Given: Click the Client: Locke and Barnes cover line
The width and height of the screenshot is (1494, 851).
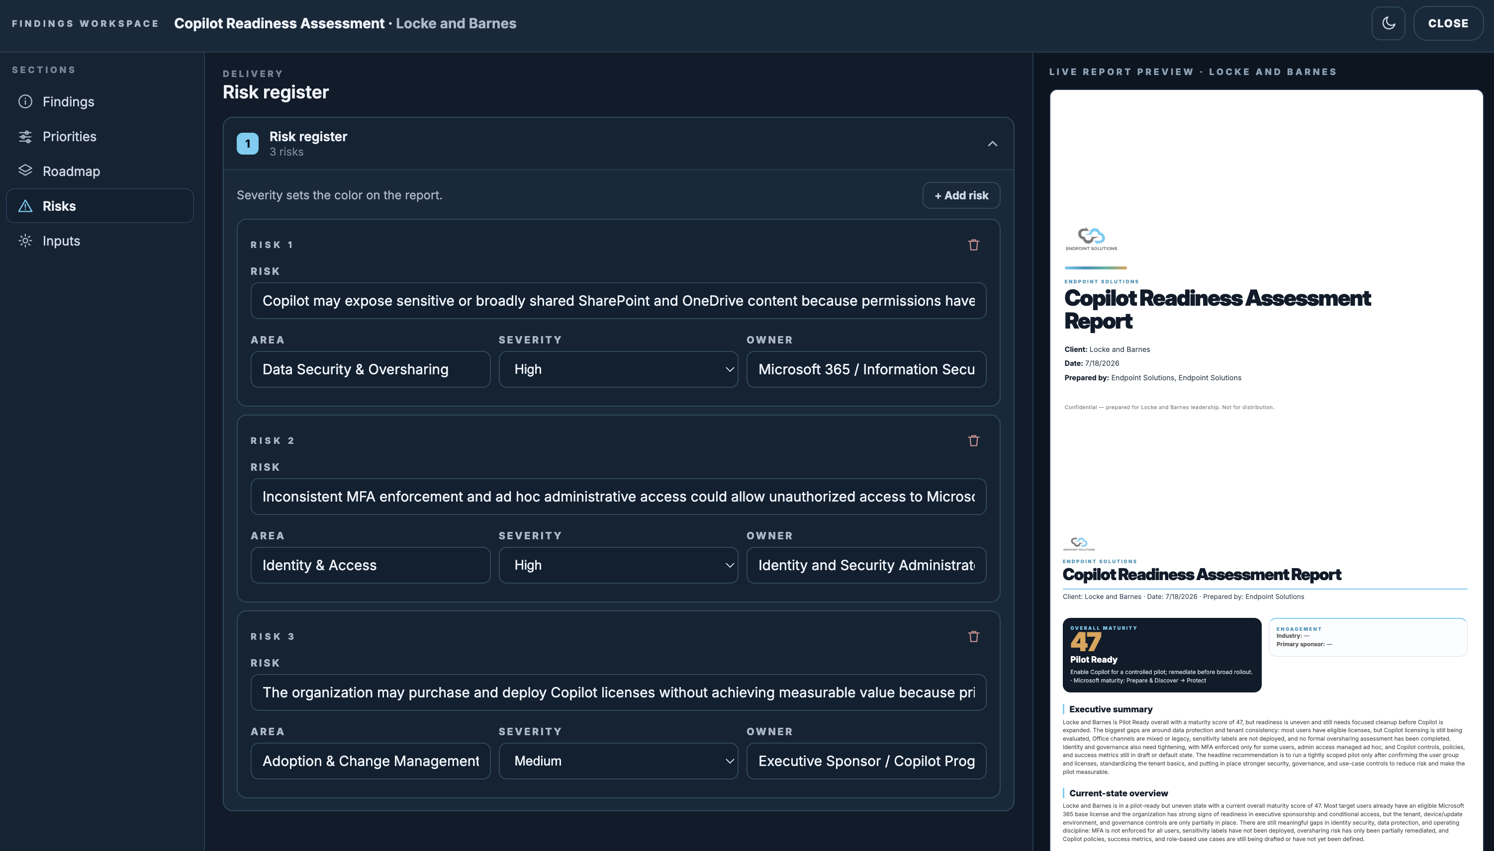Looking at the screenshot, I should 1107,349.
